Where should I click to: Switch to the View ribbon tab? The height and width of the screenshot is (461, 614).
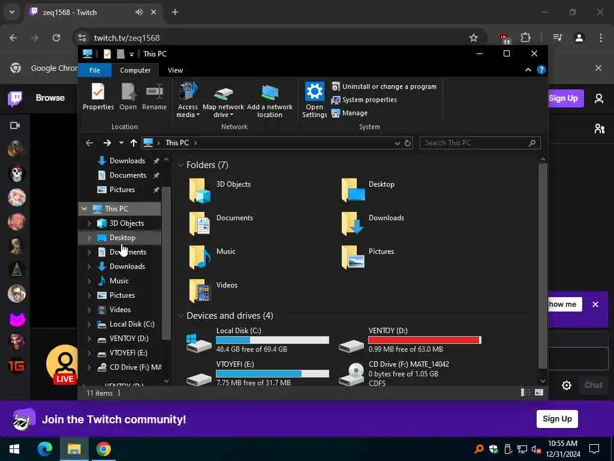[175, 70]
